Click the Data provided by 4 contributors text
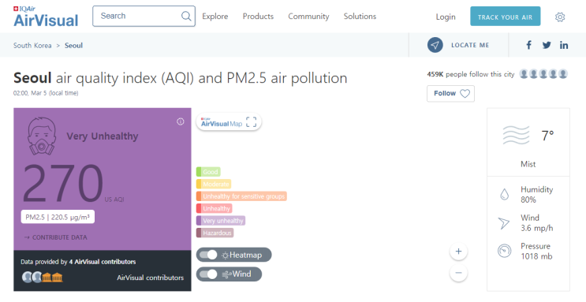 pyautogui.click(x=78, y=262)
